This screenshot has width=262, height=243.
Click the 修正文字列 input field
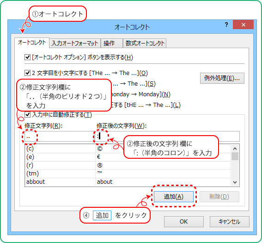click(x=60, y=137)
